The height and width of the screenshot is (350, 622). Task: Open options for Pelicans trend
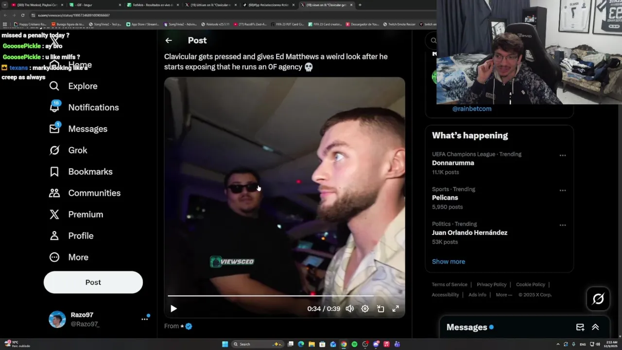pyautogui.click(x=563, y=191)
